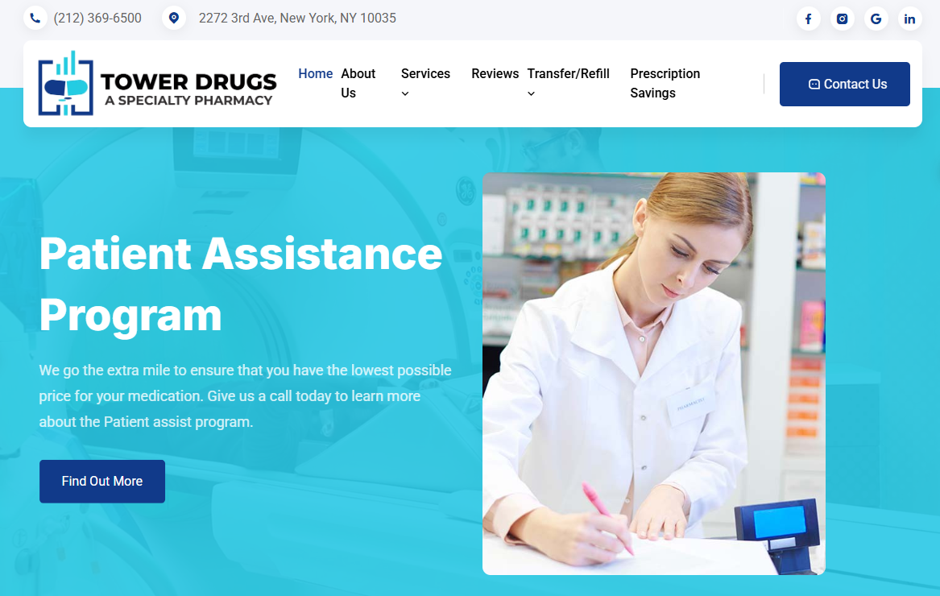Open the Services menu

click(425, 74)
